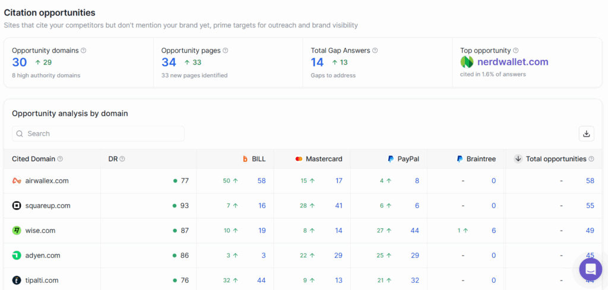Click the adyen.com favicon

tap(16, 256)
